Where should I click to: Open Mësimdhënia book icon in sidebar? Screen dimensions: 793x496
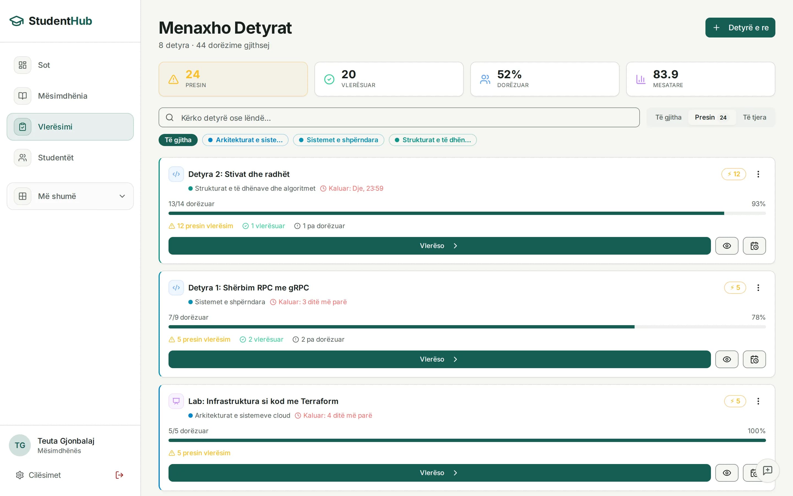tap(23, 96)
